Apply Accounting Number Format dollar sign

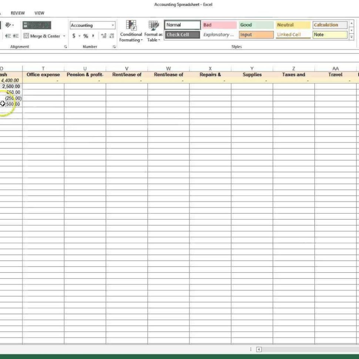pyautogui.click(x=73, y=36)
